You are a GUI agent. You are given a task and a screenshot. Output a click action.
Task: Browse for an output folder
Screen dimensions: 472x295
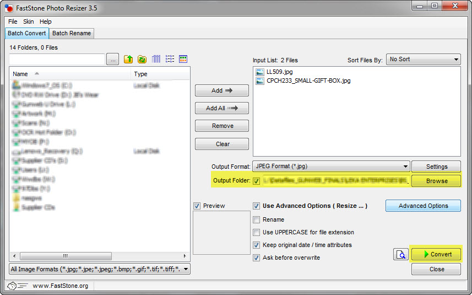click(x=436, y=181)
